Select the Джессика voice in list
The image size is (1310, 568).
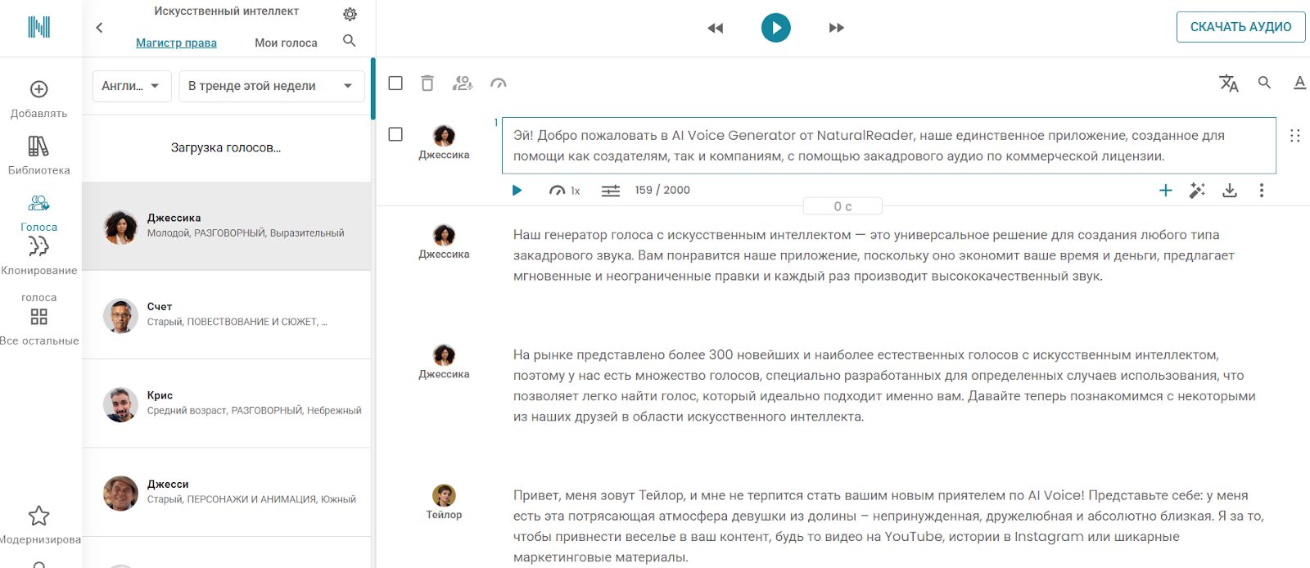click(227, 226)
